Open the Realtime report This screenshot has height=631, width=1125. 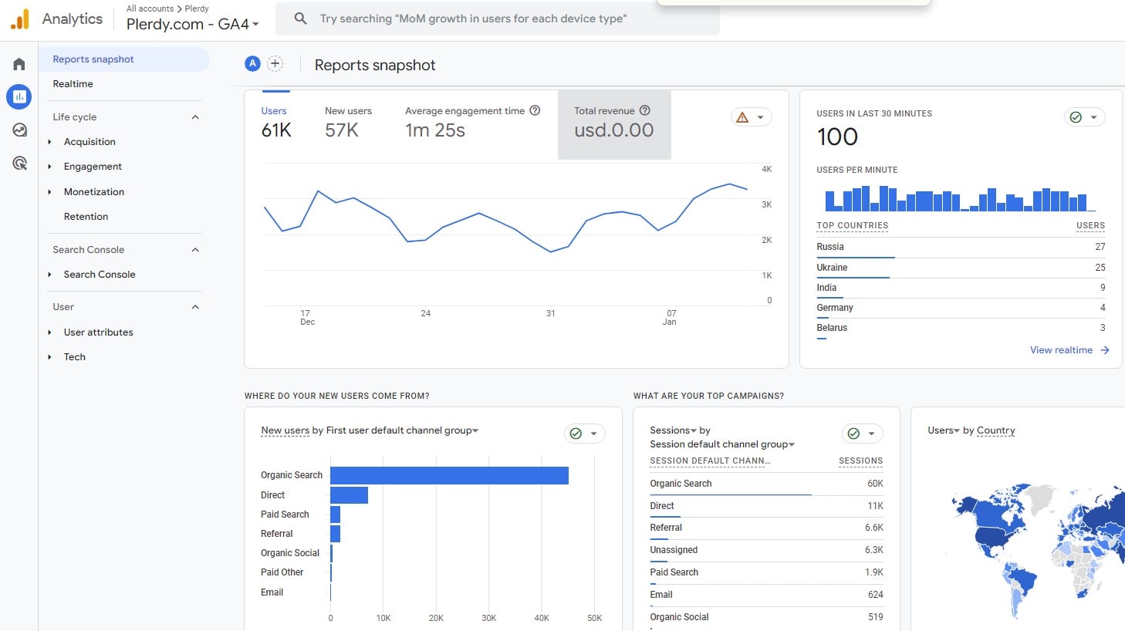pyautogui.click(x=73, y=84)
